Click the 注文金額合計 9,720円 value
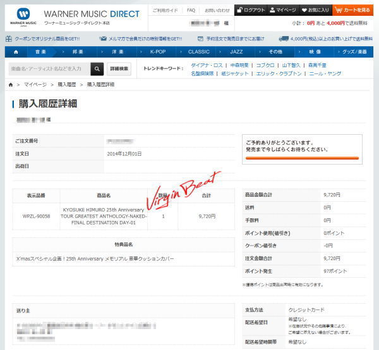Image resolution: width=379 pixels, height=350 pixels. (x=332, y=258)
